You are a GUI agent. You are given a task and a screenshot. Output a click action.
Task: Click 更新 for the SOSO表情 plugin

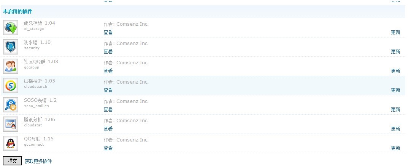pos(395,110)
